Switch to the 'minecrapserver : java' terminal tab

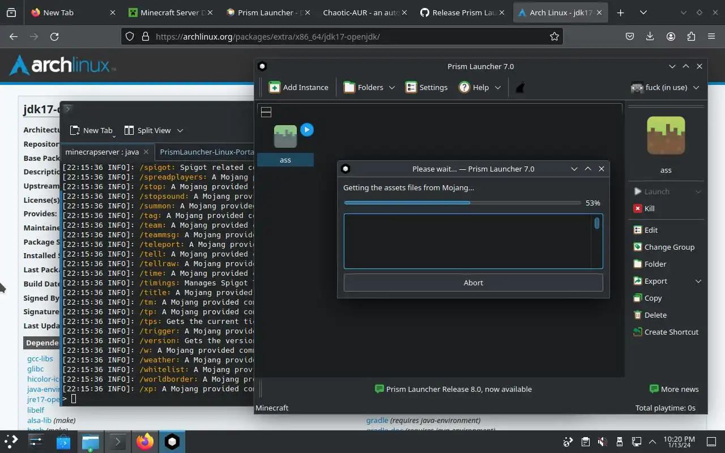pyautogui.click(x=102, y=152)
